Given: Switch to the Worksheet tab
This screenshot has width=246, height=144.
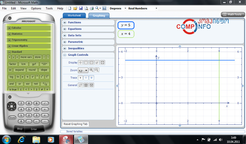Looking at the screenshot, I should (x=74, y=15).
